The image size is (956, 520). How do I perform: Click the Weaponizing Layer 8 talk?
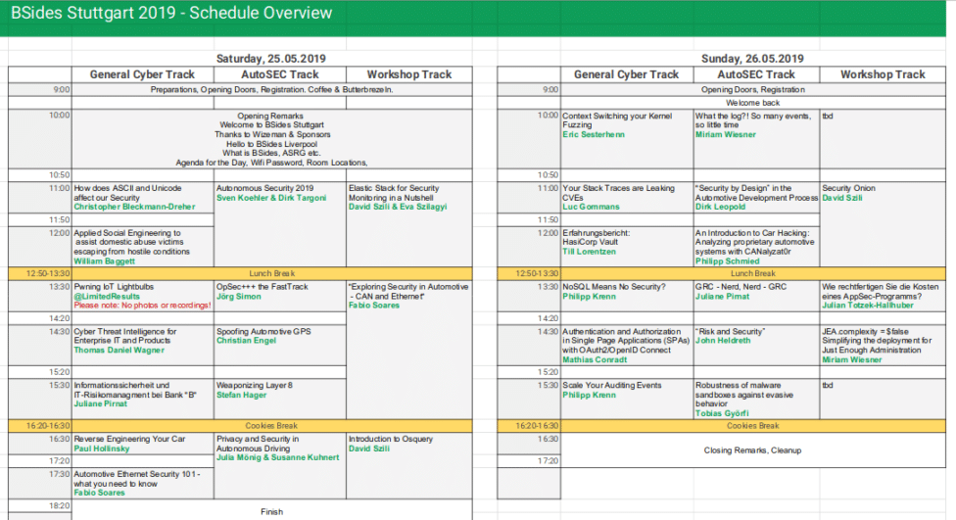pyautogui.click(x=254, y=385)
